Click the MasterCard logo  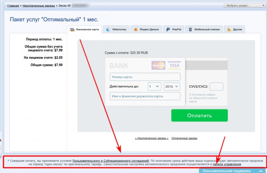[158, 65]
